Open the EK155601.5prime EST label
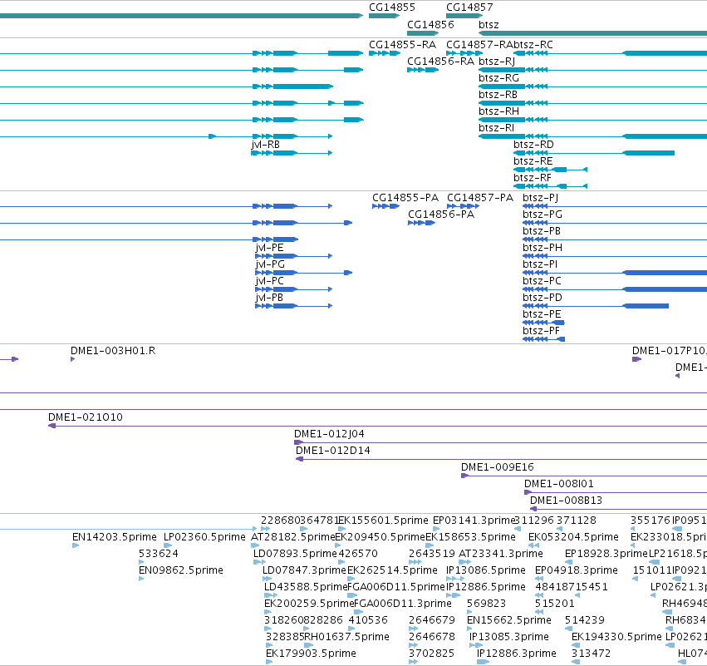Image resolution: width=707 pixels, height=666 pixels. point(383,520)
